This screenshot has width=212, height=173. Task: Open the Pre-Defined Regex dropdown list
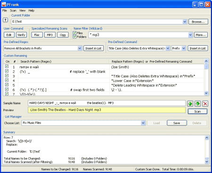[x=80, y=48]
